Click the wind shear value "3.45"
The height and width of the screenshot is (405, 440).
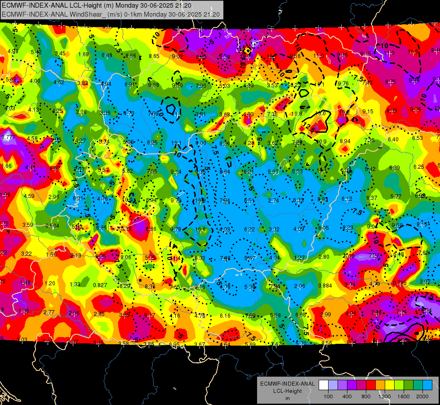60,54
